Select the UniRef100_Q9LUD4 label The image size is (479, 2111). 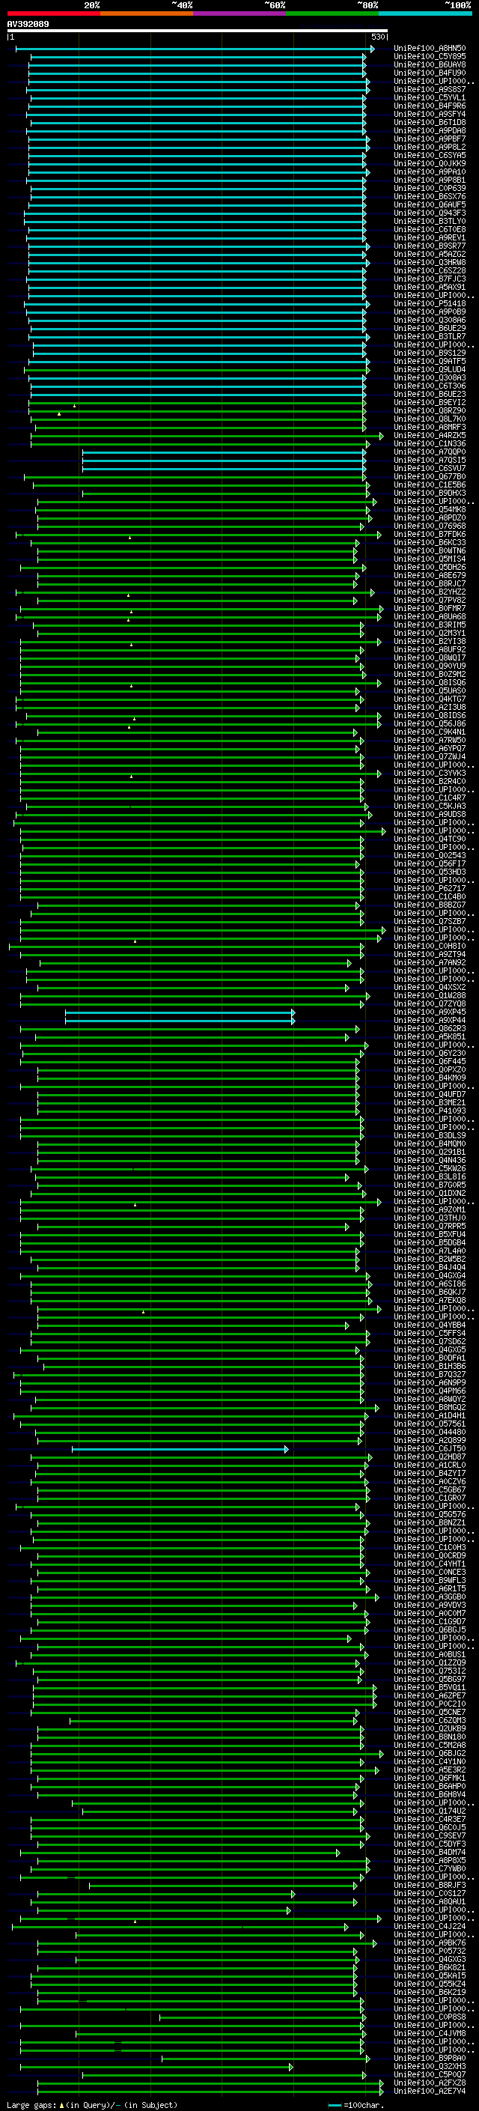coord(430,370)
